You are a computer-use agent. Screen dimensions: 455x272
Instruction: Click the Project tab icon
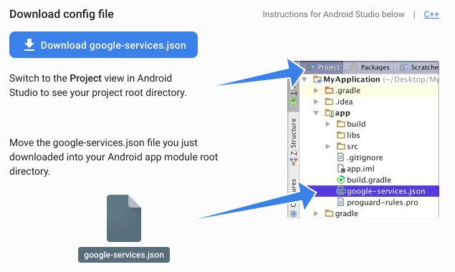311,67
